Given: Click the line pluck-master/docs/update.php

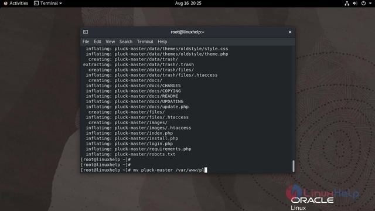Looking at the screenshot, I should (137, 107).
